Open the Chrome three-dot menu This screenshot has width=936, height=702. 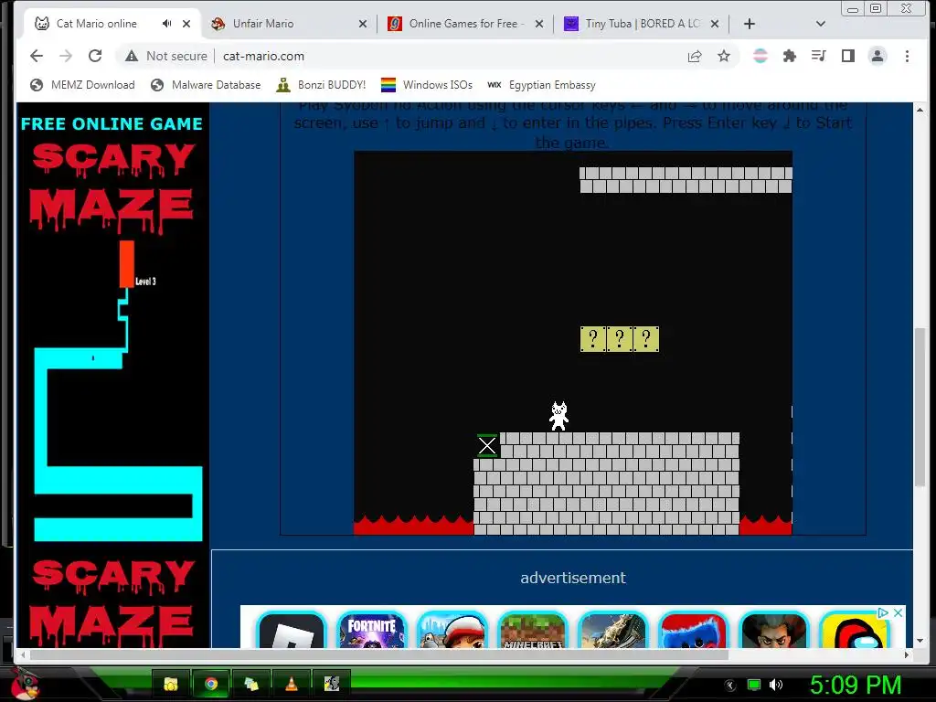pos(907,56)
